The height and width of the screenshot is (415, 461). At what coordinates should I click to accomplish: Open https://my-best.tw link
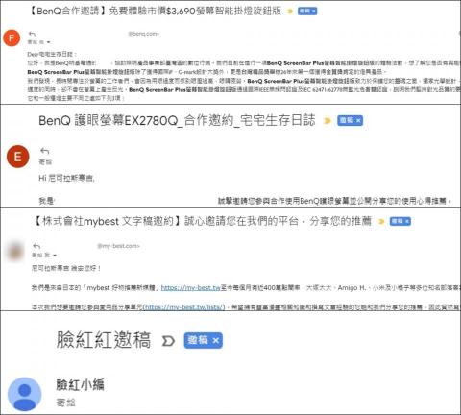coord(191,288)
